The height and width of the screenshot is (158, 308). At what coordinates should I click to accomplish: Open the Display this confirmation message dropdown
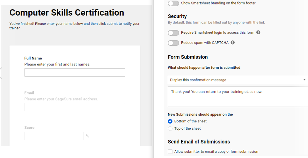click(x=237, y=80)
